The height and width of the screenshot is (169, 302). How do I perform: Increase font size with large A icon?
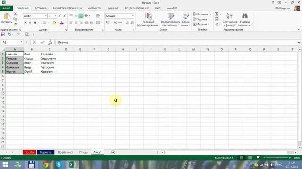tap(60, 16)
